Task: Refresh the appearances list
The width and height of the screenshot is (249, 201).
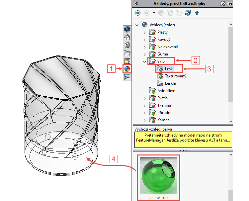Action: (x=188, y=13)
